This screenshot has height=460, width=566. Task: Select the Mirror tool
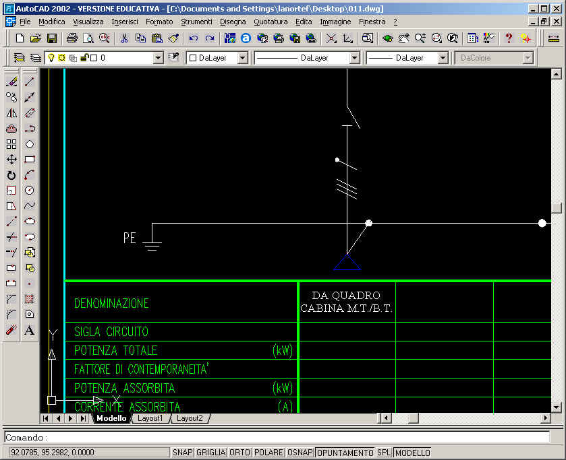11,113
